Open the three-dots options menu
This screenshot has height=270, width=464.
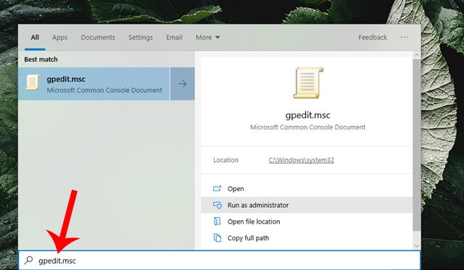pyautogui.click(x=405, y=37)
